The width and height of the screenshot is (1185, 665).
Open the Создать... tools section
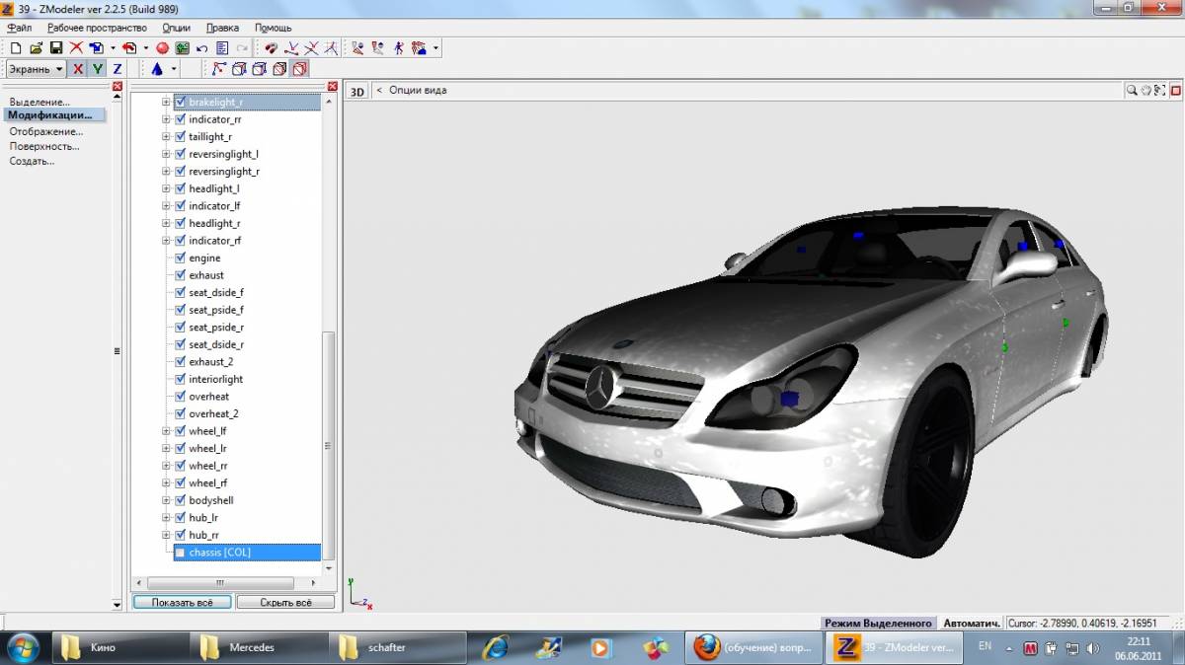[33, 161]
